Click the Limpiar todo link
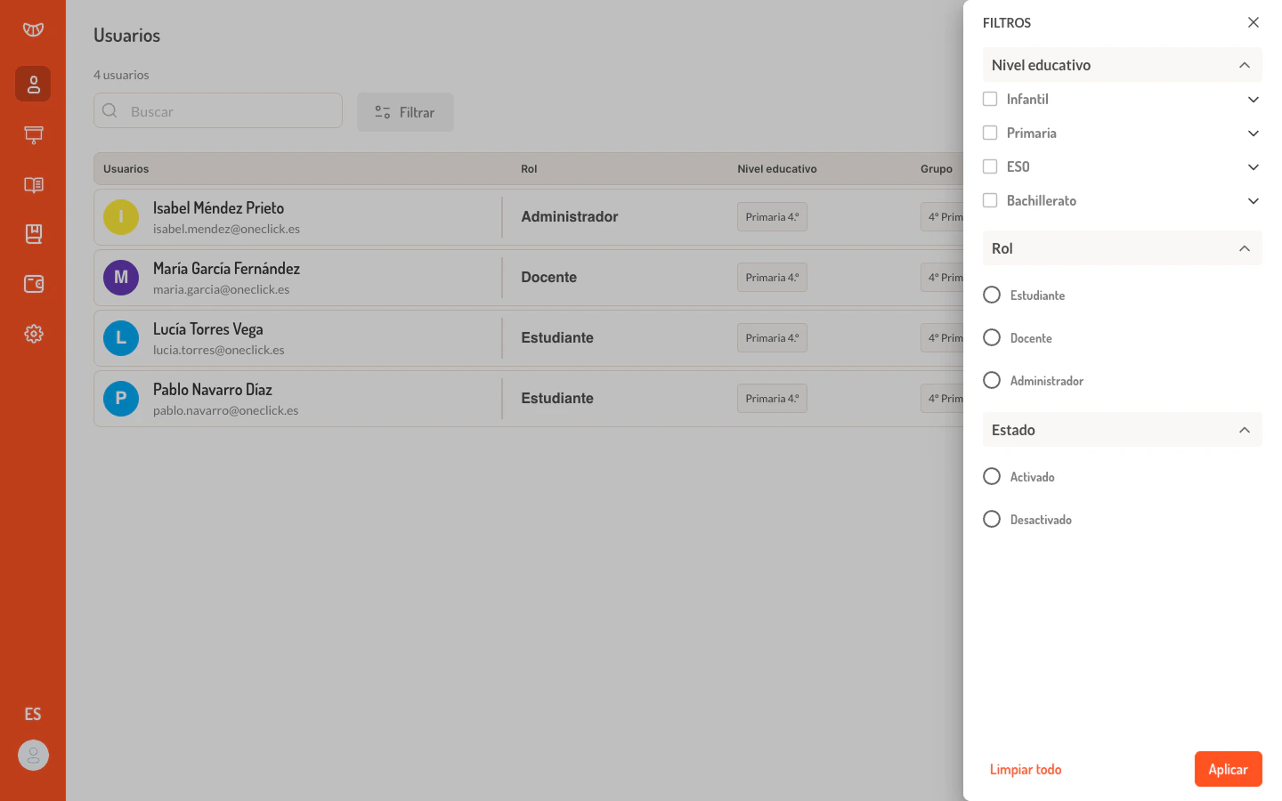1282x801 pixels. coord(1026,769)
